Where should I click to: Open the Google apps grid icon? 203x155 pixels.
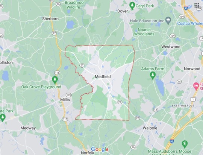[x=197, y=5]
